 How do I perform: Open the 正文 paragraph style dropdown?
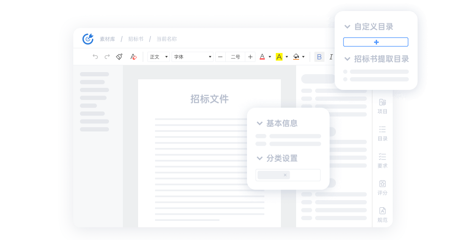pos(158,57)
